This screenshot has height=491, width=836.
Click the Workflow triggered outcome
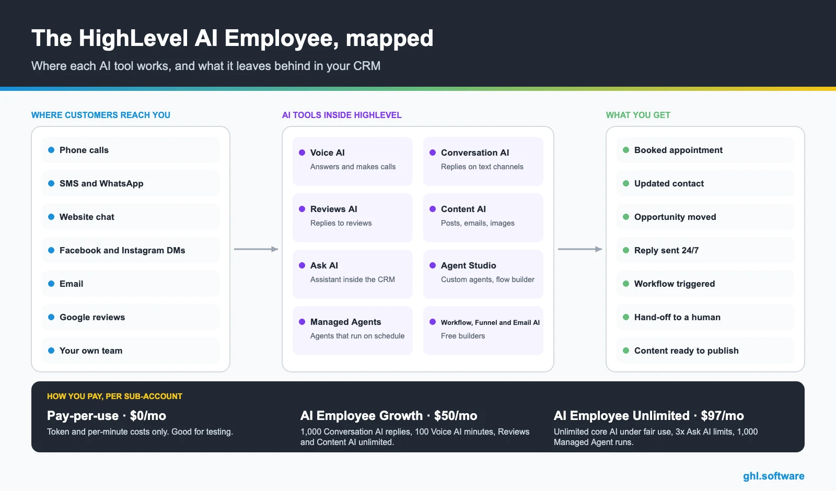705,284
